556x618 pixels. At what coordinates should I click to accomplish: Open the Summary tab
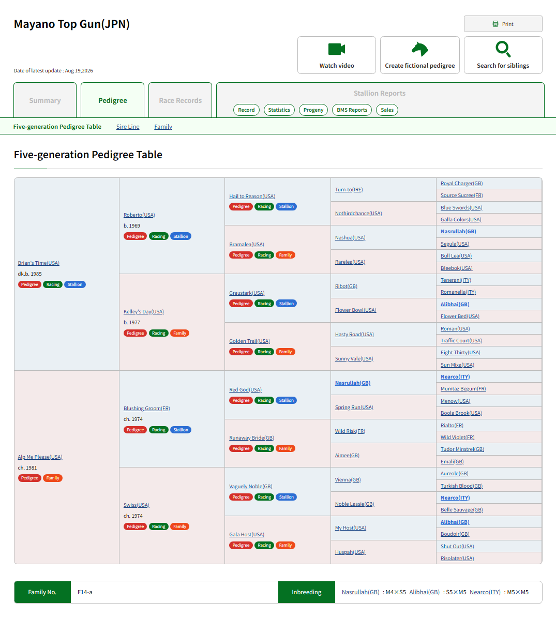tap(45, 100)
